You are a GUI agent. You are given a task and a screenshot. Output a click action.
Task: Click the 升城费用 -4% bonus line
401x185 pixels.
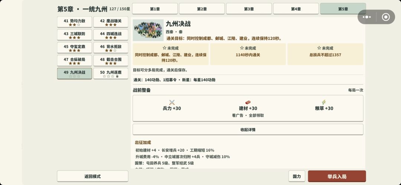pyautogui.click(x=183, y=156)
